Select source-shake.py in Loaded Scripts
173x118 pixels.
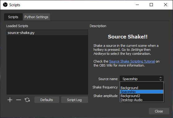click(47, 33)
